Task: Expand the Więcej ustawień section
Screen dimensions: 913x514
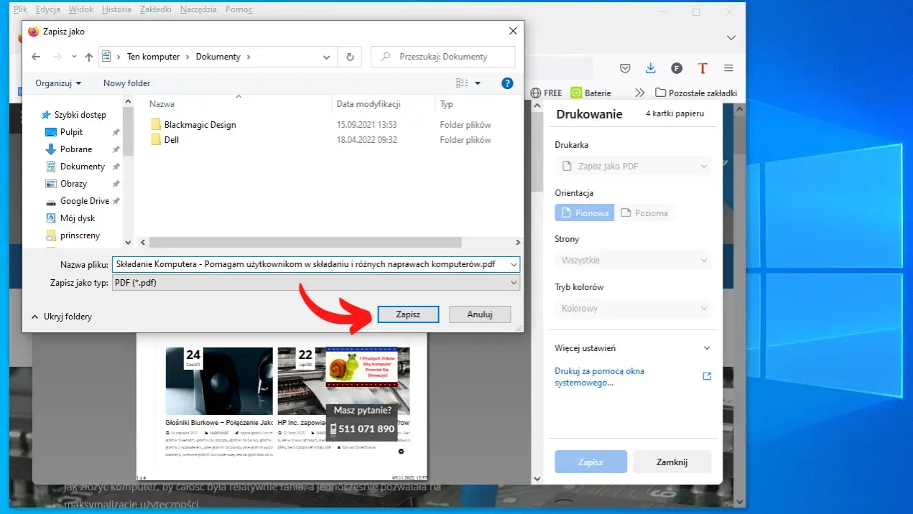Action: pyautogui.click(x=632, y=347)
